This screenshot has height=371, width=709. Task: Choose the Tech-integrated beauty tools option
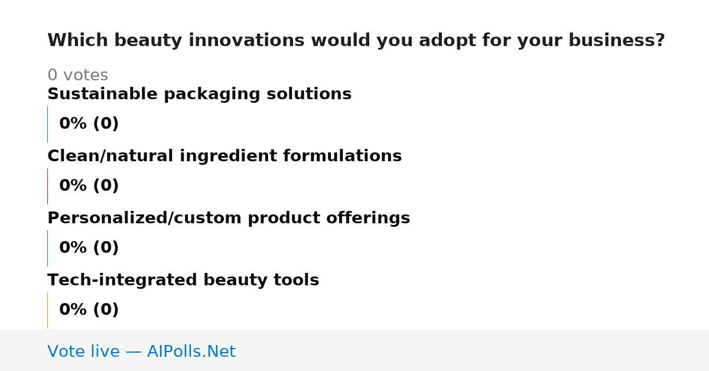(x=183, y=280)
